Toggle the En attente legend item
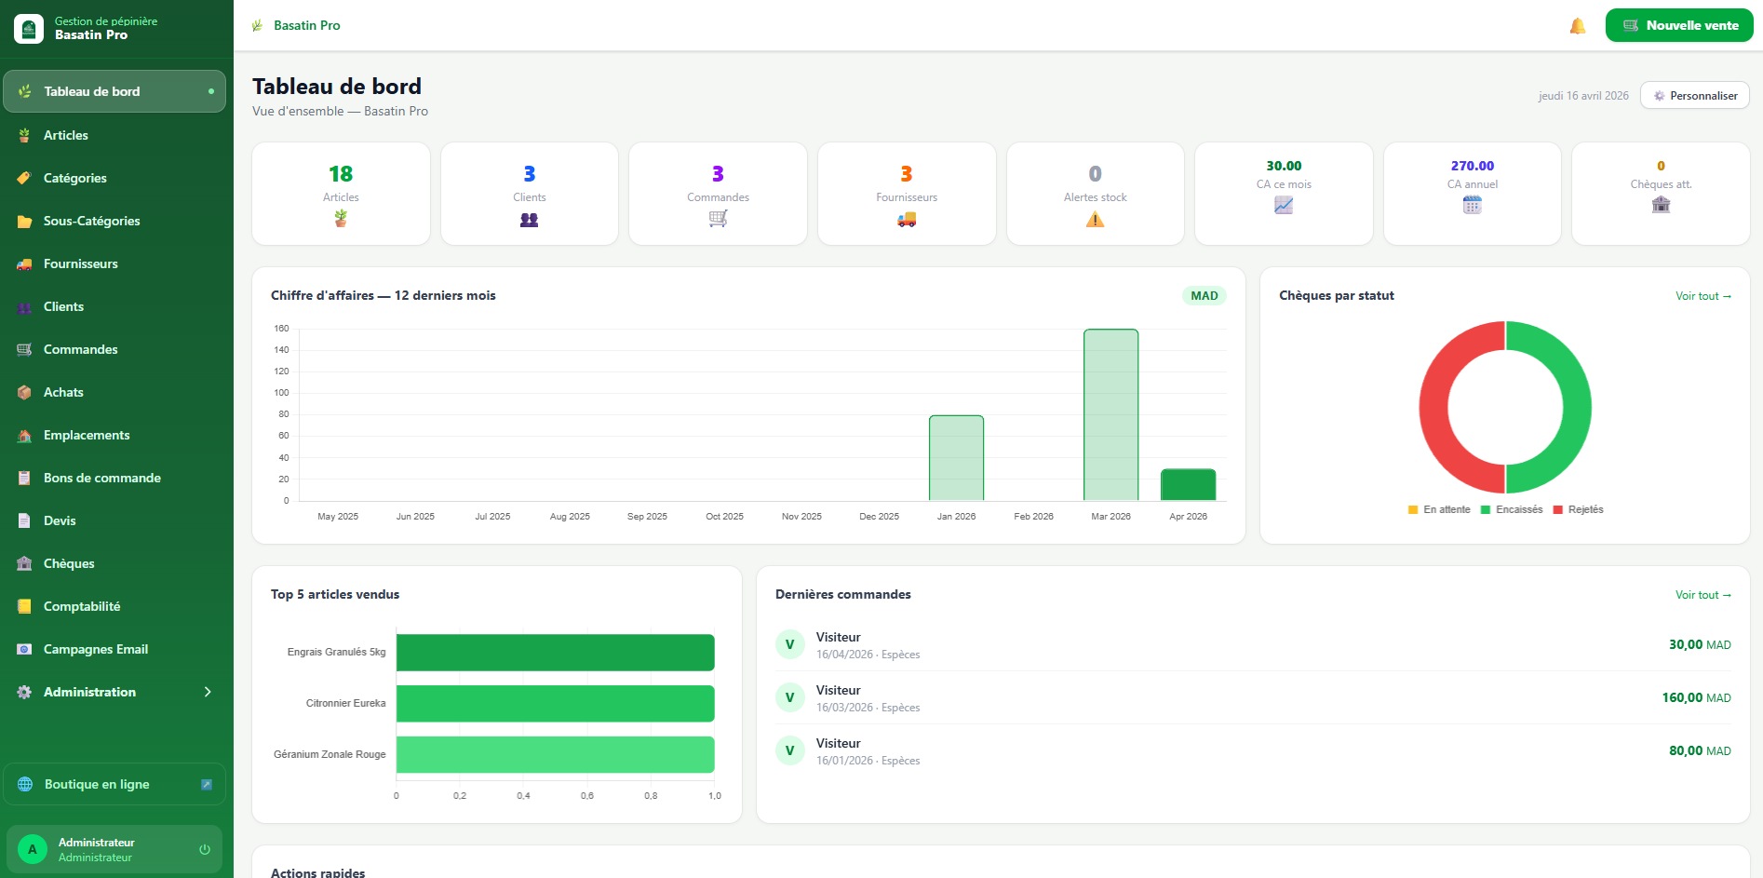 tap(1439, 510)
